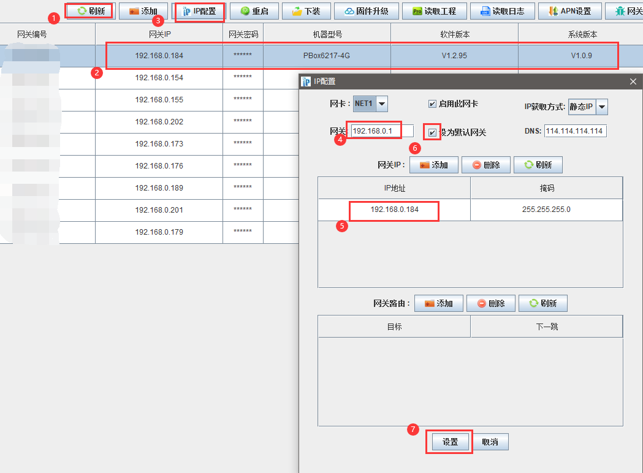Click the Refresh (刷新) toolbar button

(89, 11)
